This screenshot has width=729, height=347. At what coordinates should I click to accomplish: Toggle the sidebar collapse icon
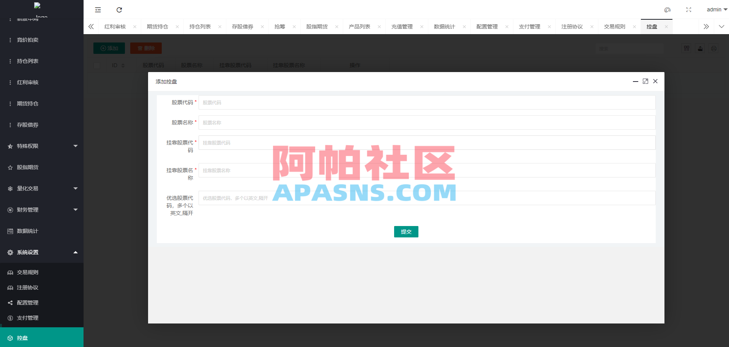click(x=98, y=10)
